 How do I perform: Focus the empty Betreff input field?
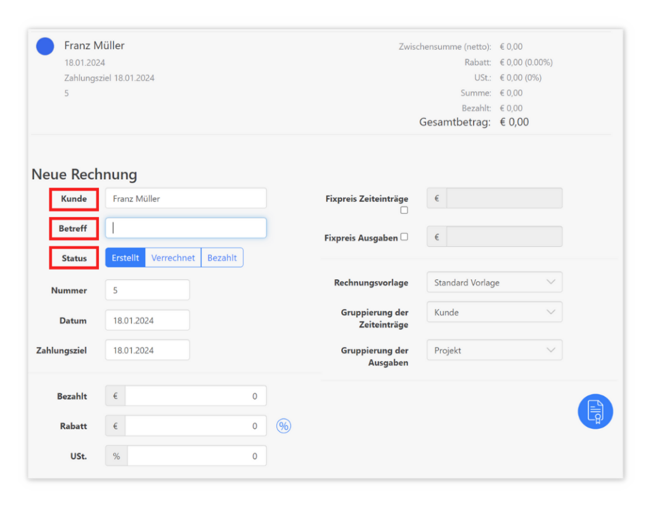[186, 228]
